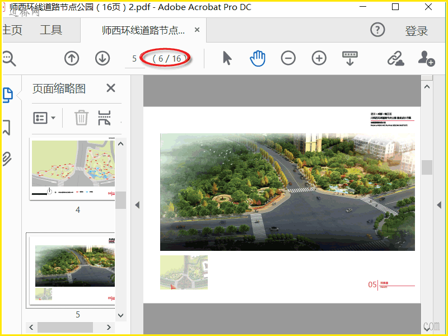448x336 pixels.
Task: Select page 4 thumbnail
Action: tap(73, 170)
